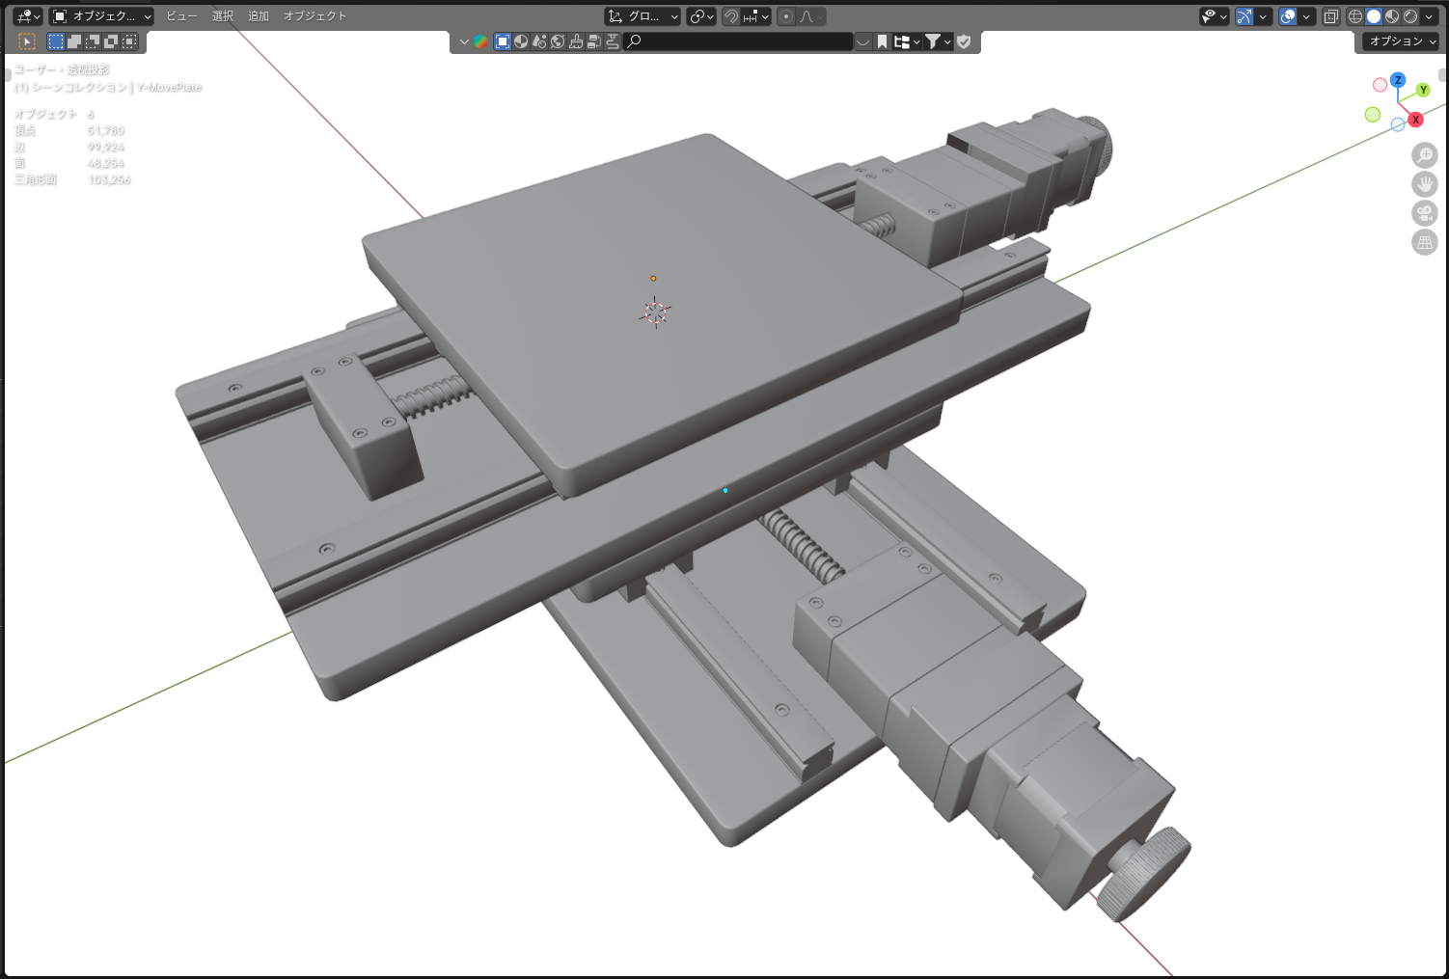Expand the オプション dropdown
The image size is (1449, 979).
1402,41
